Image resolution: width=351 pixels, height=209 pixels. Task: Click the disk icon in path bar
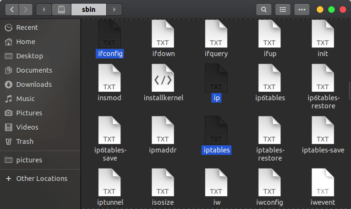(x=61, y=9)
